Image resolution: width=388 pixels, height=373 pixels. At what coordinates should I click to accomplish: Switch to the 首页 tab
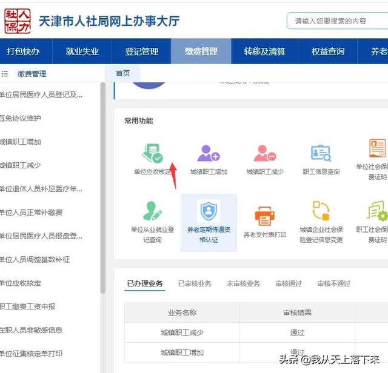[123, 73]
